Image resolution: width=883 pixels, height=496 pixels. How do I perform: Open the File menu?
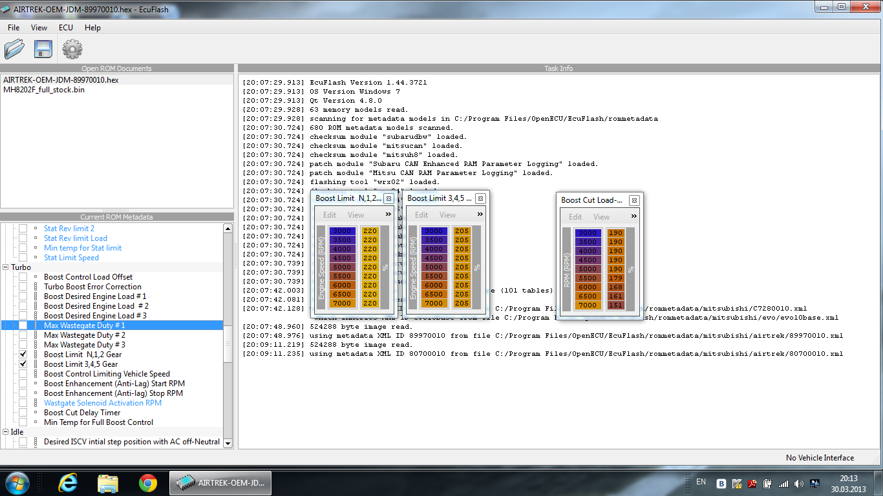point(14,28)
